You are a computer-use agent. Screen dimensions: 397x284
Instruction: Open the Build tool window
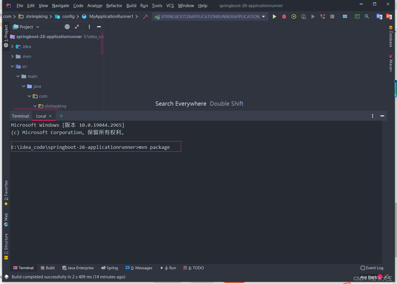tap(47, 268)
